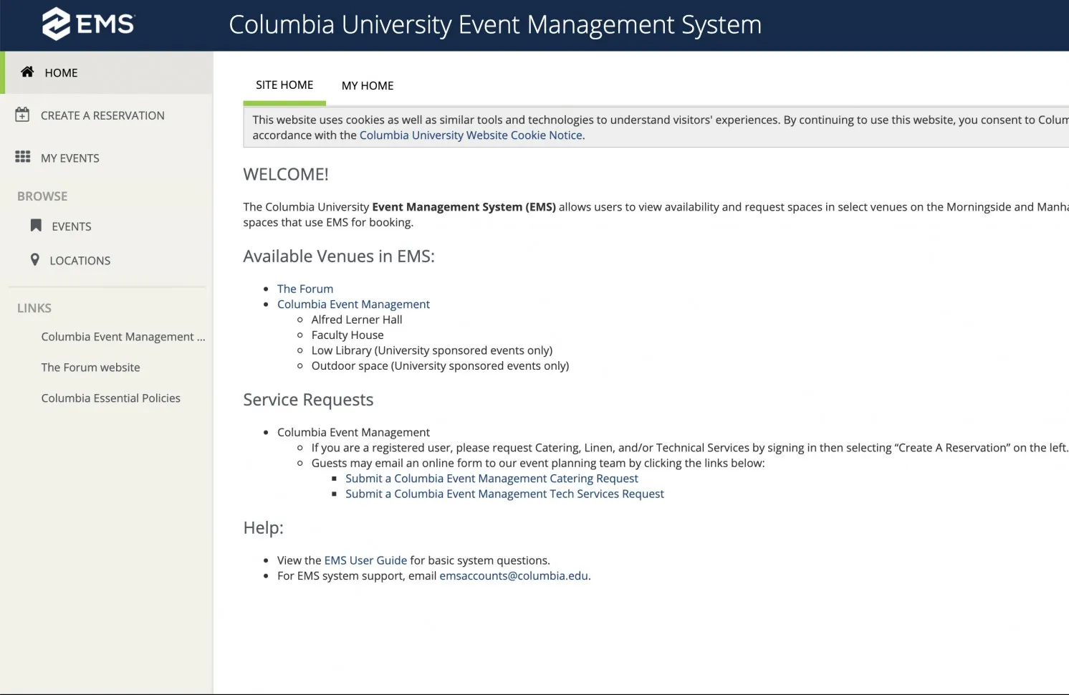This screenshot has width=1069, height=695.
Task: Submit a Columbia Event Management Tech Services Request
Action: [504, 494]
